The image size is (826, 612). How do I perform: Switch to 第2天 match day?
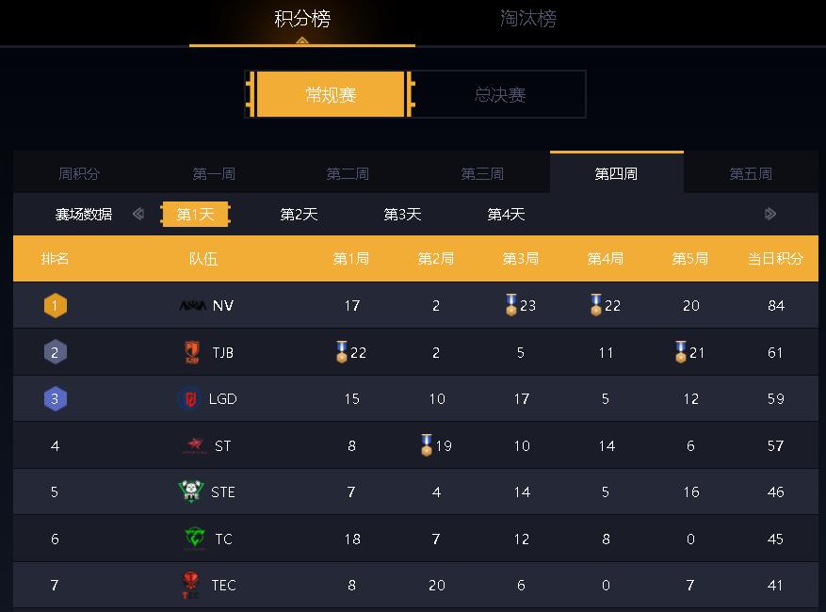point(298,214)
